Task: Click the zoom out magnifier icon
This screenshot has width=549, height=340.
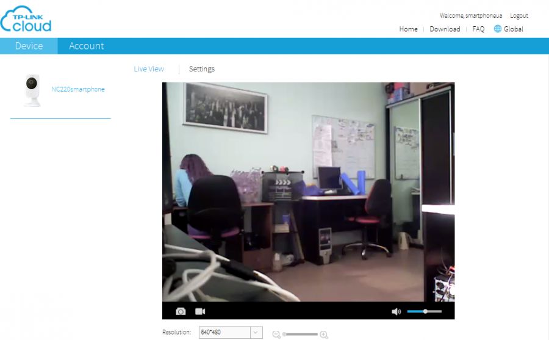Action: click(276, 334)
